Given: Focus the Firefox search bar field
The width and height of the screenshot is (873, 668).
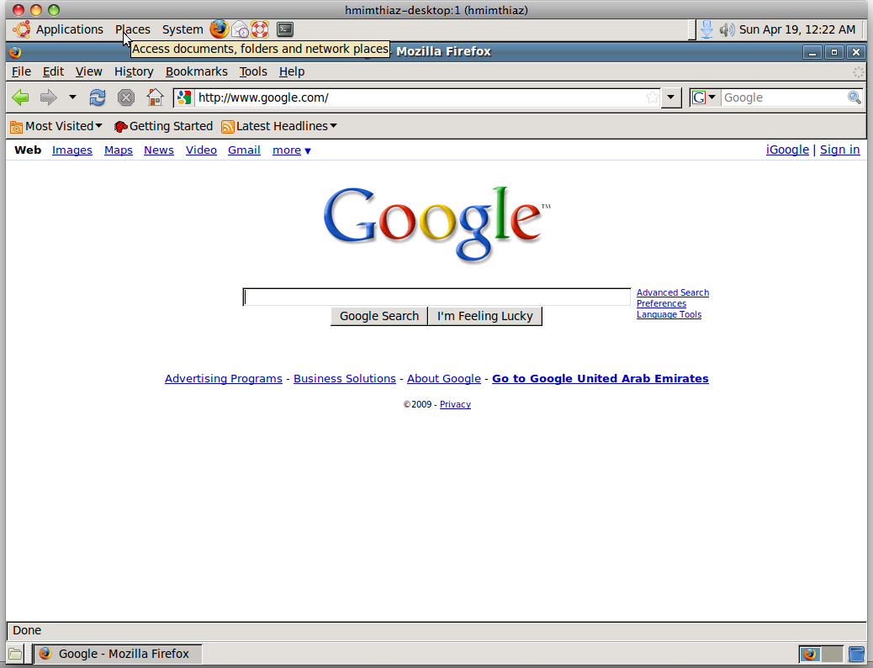Looking at the screenshot, I should (784, 98).
